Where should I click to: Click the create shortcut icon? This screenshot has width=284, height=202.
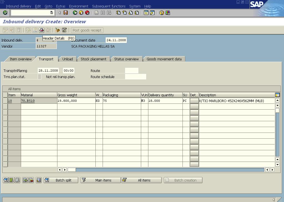coord(152,13)
